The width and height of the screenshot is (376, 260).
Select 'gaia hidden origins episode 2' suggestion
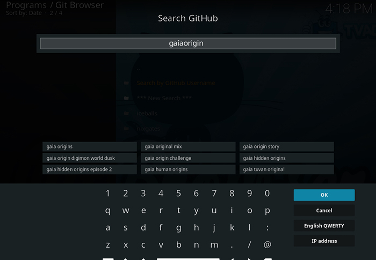coord(90,169)
